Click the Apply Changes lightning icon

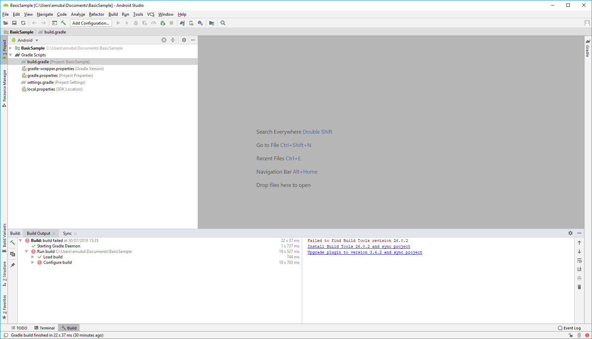(127, 23)
